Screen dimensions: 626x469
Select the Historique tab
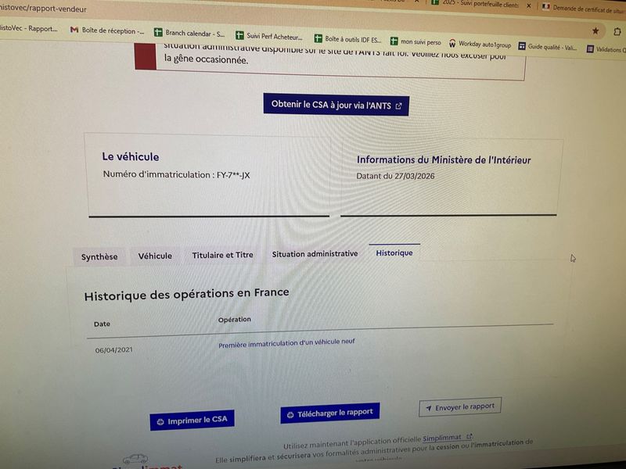click(394, 252)
